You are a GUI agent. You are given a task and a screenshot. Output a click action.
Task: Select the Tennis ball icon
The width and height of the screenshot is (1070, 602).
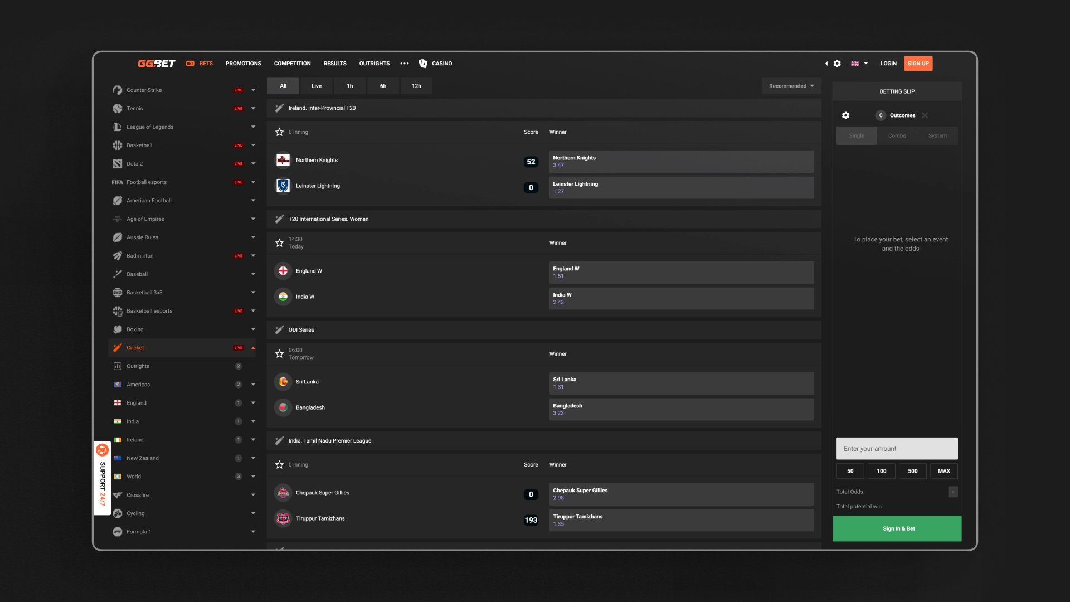click(x=118, y=108)
